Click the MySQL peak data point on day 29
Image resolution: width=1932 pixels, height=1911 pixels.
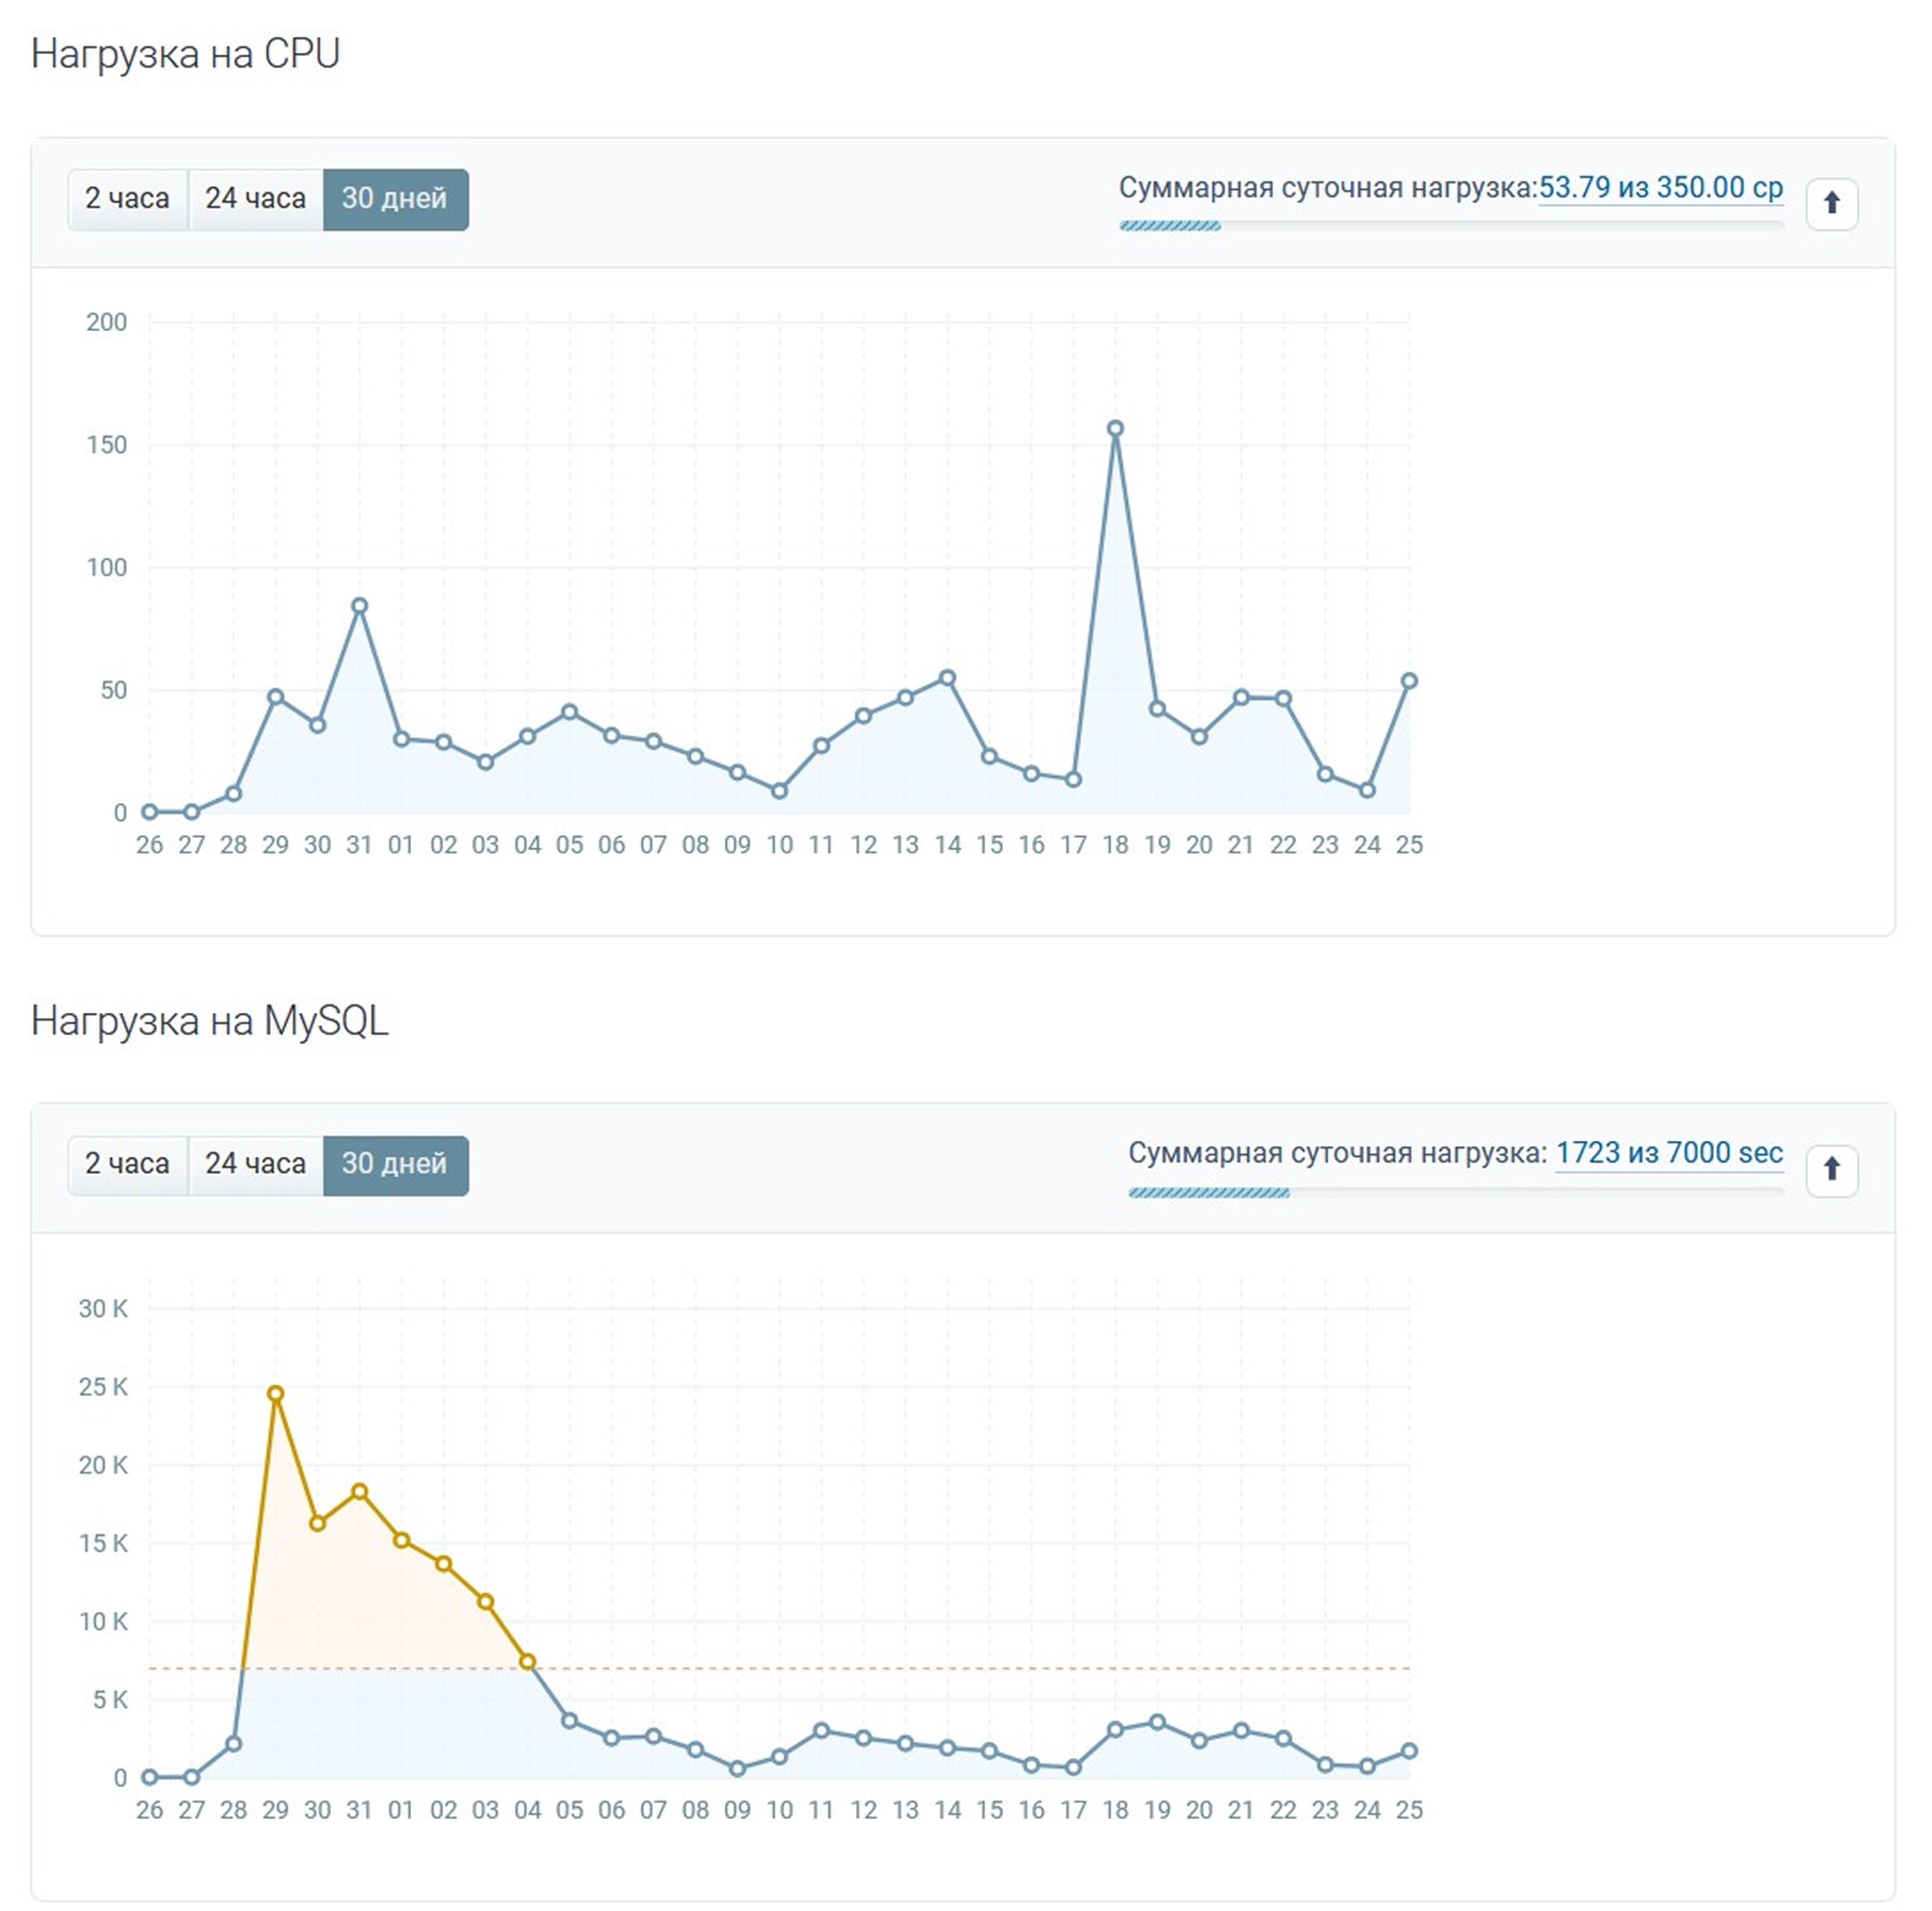click(276, 1393)
